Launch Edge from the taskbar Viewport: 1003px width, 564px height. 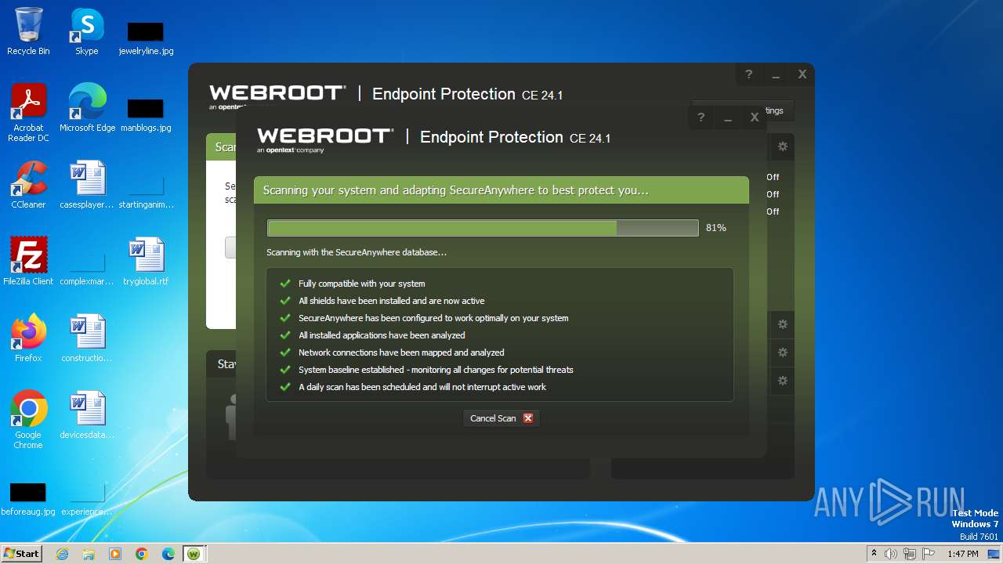[x=168, y=554]
